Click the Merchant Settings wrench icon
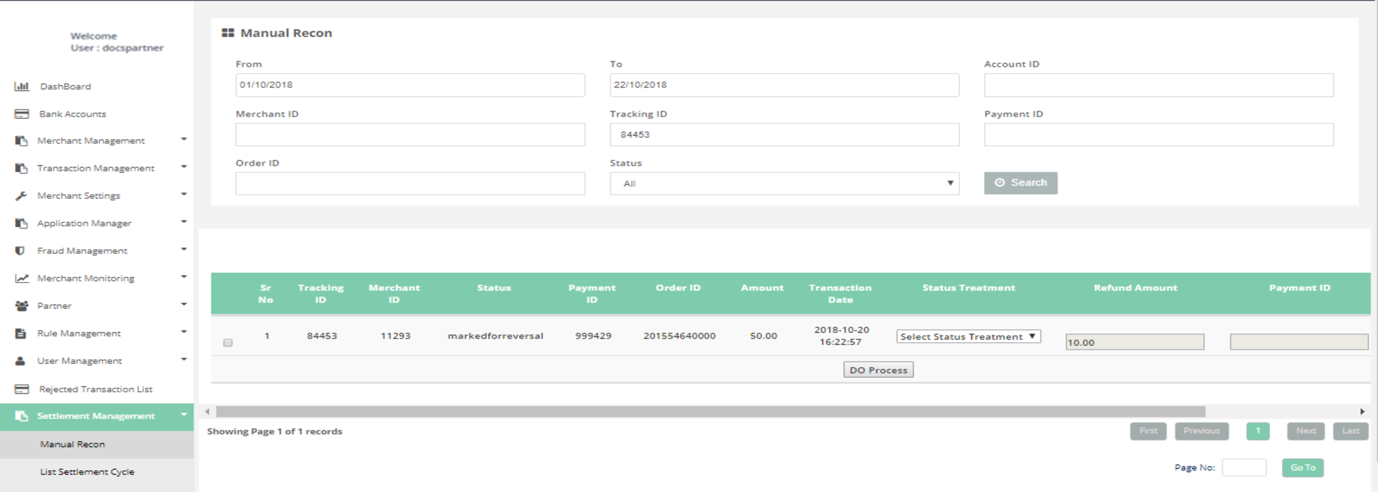The height and width of the screenshot is (492, 1378). click(x=21, y=196)
